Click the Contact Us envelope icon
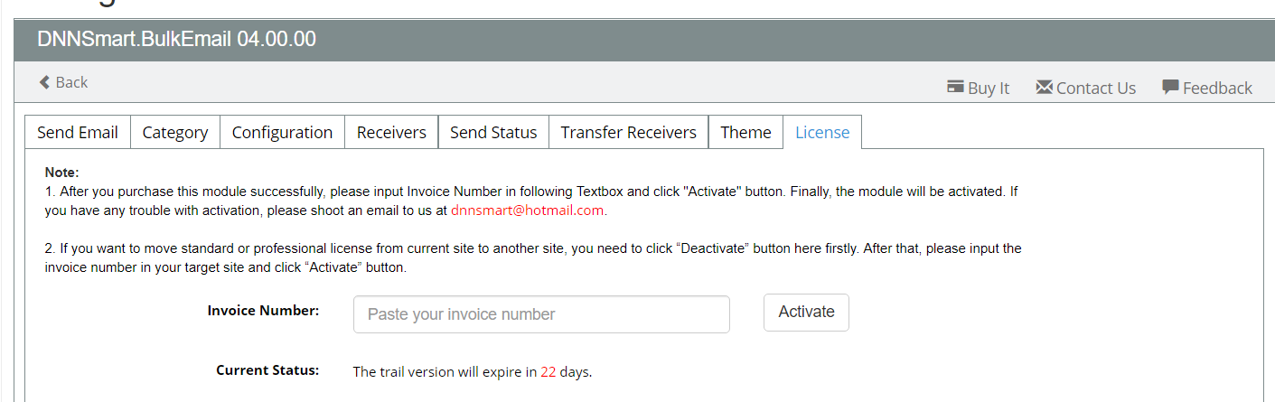 point(1044,87)
